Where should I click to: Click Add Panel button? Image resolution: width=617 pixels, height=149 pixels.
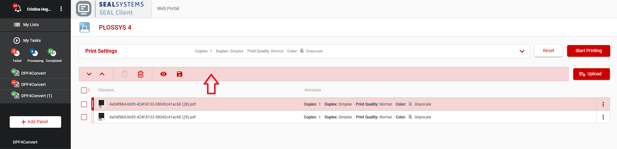click(x=35, y=122)
